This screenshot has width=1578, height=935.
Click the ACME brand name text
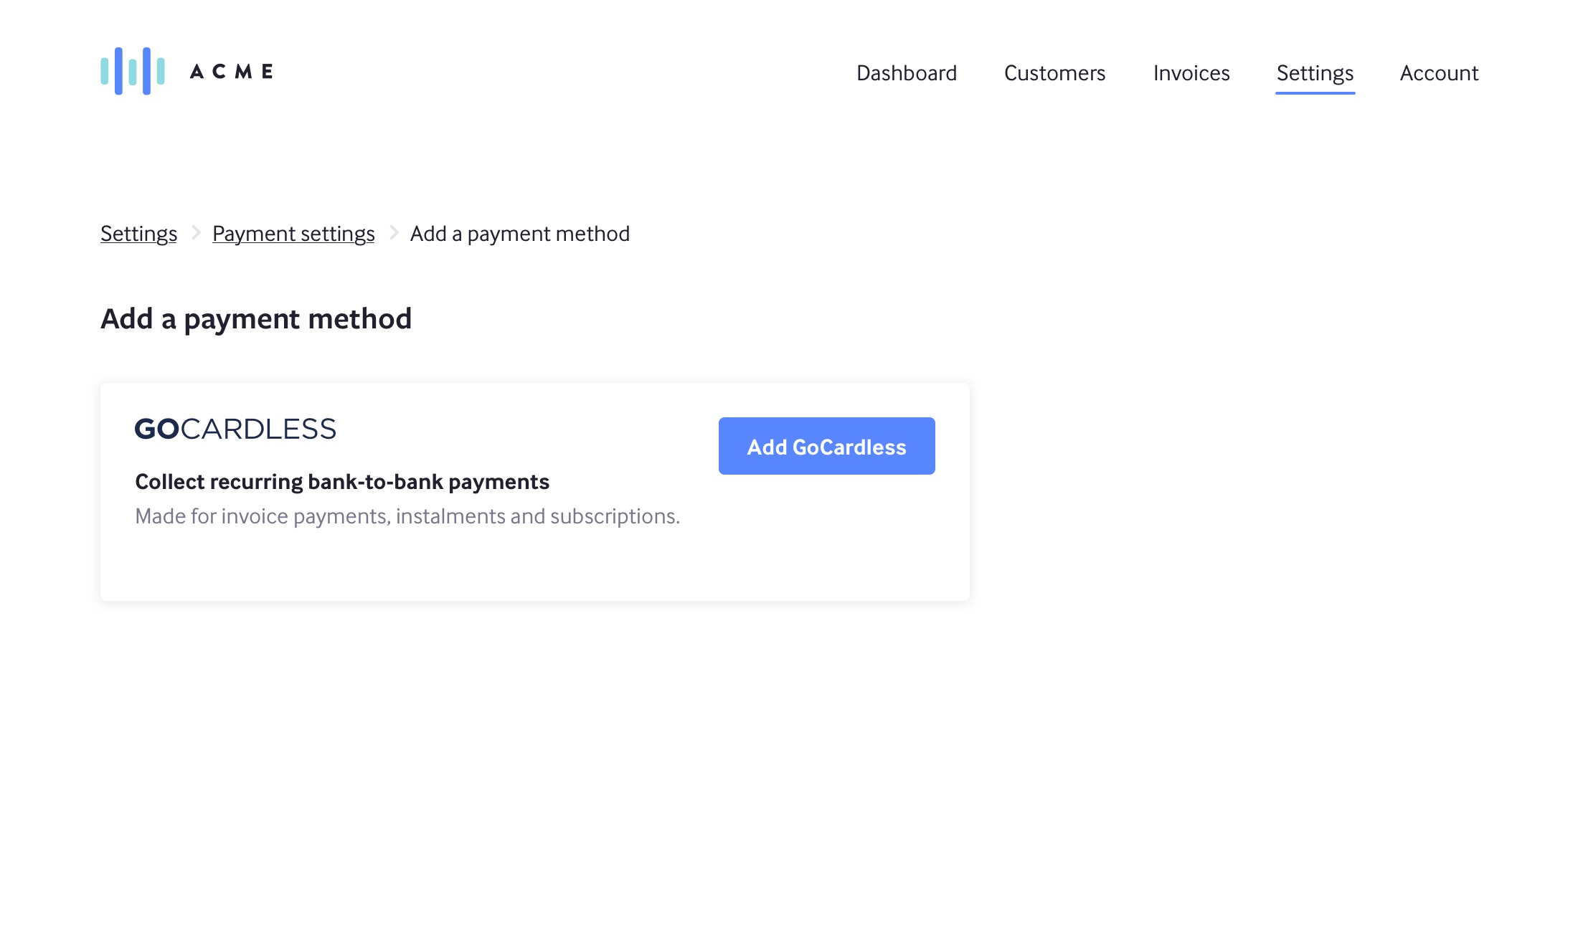(x=232, y=72)
